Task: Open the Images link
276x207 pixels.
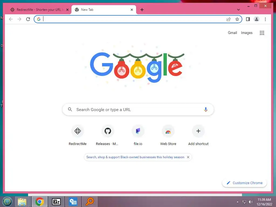Action: coord(247,33)
